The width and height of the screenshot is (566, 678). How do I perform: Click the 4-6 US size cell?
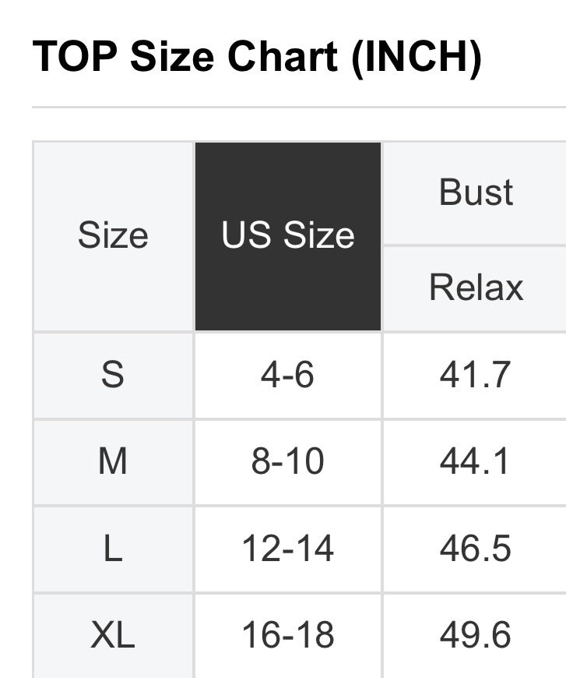[x=288, y=375]
